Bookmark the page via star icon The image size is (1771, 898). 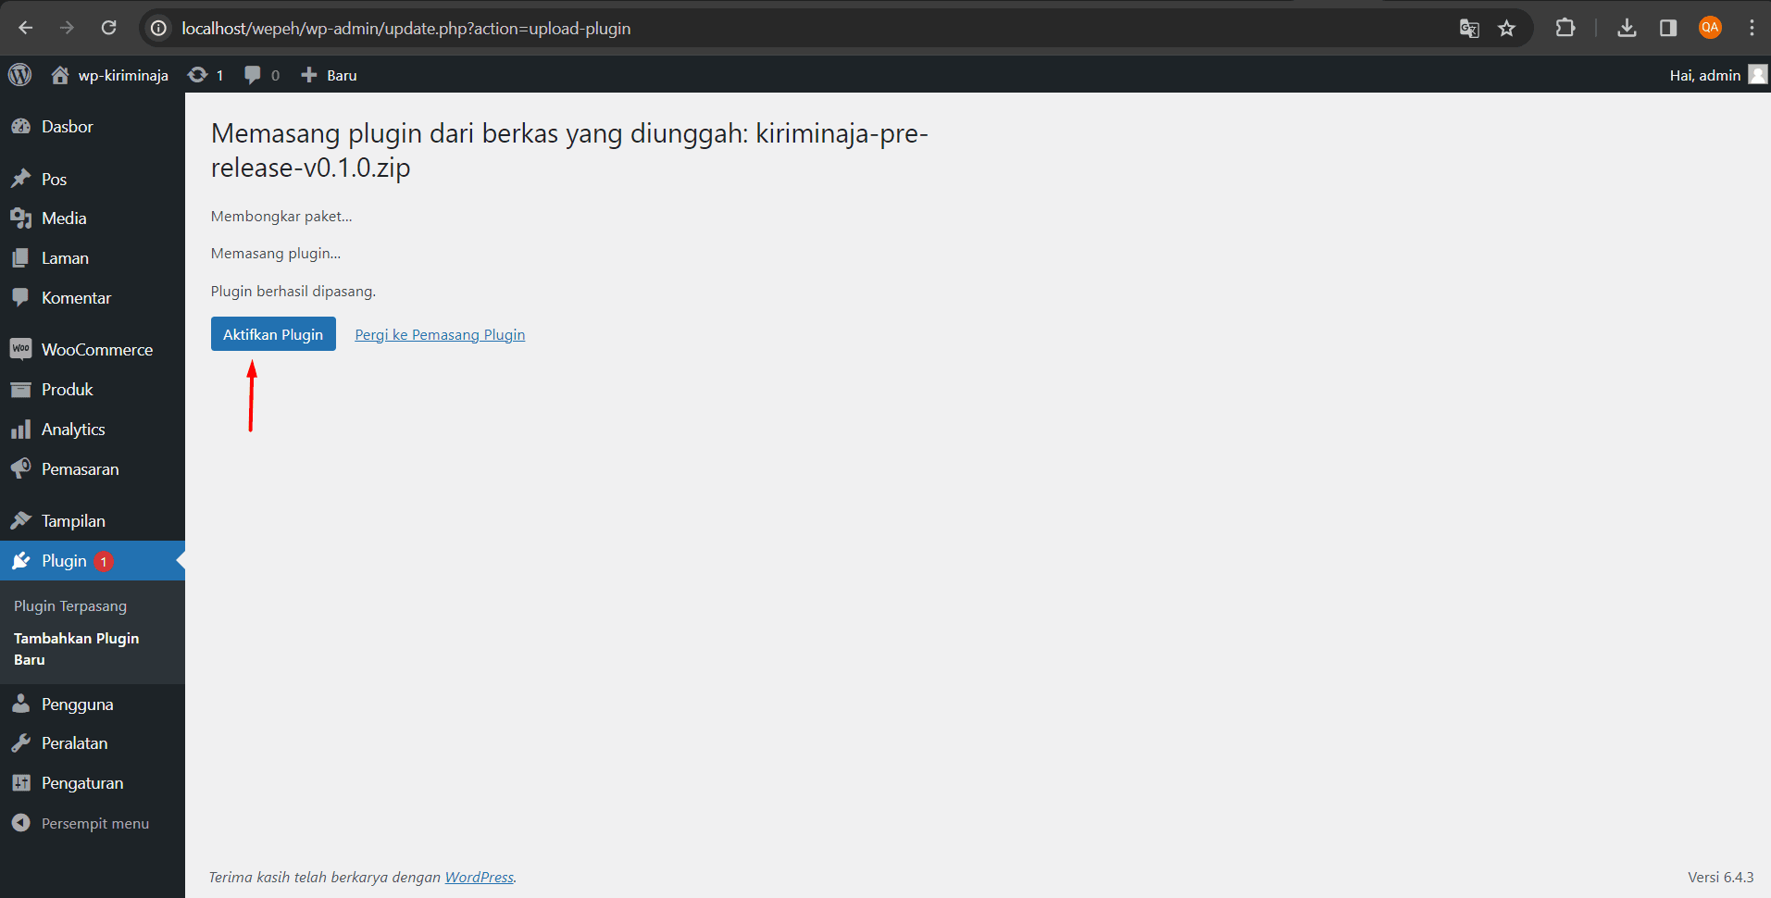tap(1506, 28)
